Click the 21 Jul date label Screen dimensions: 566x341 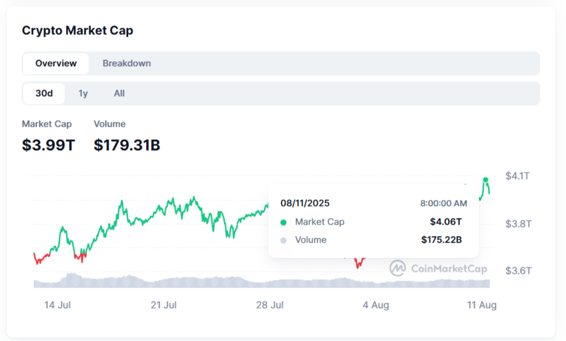164,305
